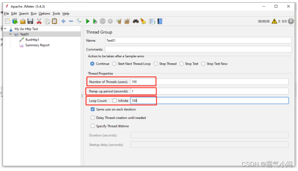Click the Clear All results icon
This screenshot has width=298, height=171.
point(127,21)
